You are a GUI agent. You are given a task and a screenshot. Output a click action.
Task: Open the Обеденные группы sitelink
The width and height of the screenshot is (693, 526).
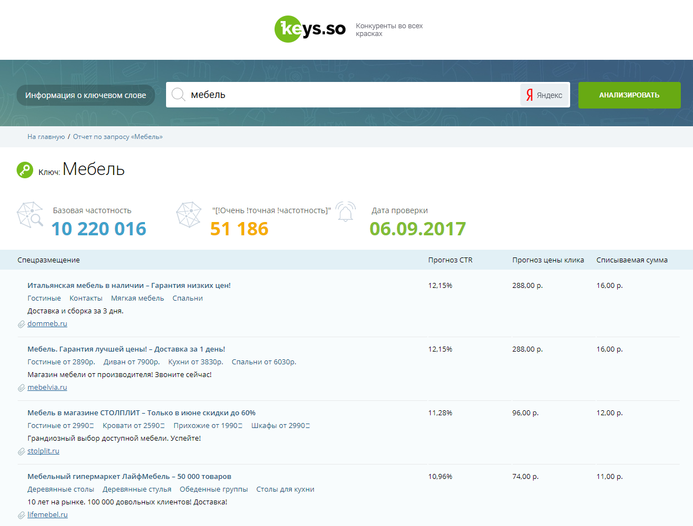point(214,489)
